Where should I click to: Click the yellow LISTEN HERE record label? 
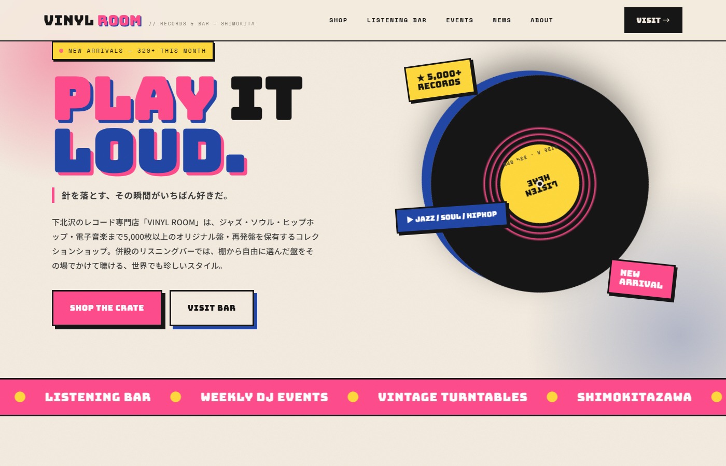[x=540, y=184]
